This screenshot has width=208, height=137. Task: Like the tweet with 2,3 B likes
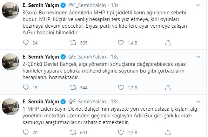click(x=121, y=132)
